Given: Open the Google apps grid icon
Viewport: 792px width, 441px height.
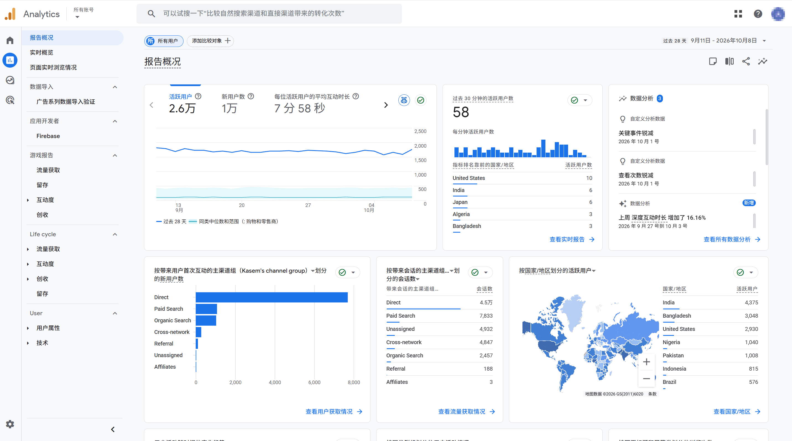Looking at the screenshot, I should point(738,14).
